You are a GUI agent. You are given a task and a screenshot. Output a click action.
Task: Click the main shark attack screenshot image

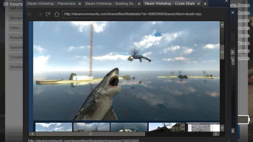(x=126, y=71)
